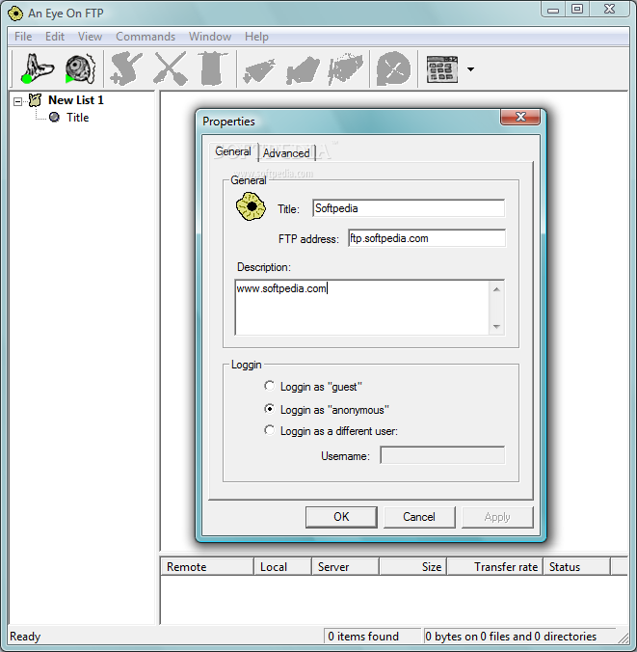The width and height of the screenshot is (637, 652).
Task: Click the disabled Username field
Action: 442,455
